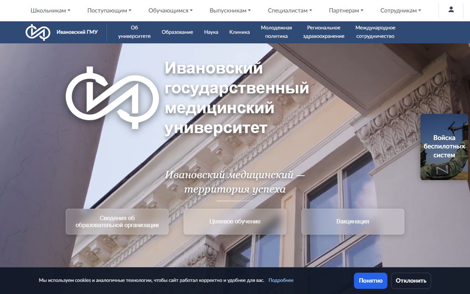470x294 pixels.
Task: Decline cookies with Отклонить button
Action: point(411,281)
